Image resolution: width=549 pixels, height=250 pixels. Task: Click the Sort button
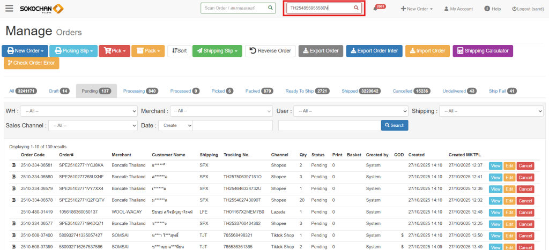[x=179, y=51]
